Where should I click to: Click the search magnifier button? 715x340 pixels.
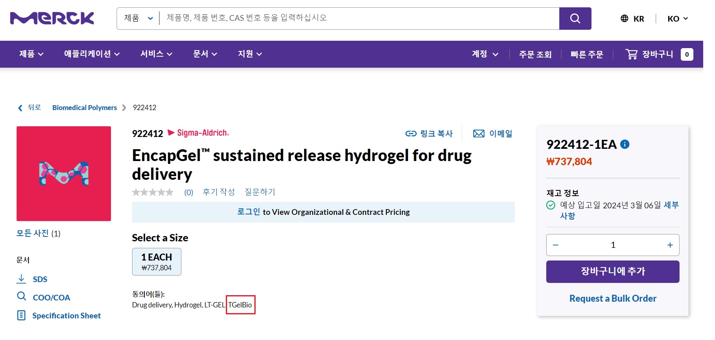(575, 18)
